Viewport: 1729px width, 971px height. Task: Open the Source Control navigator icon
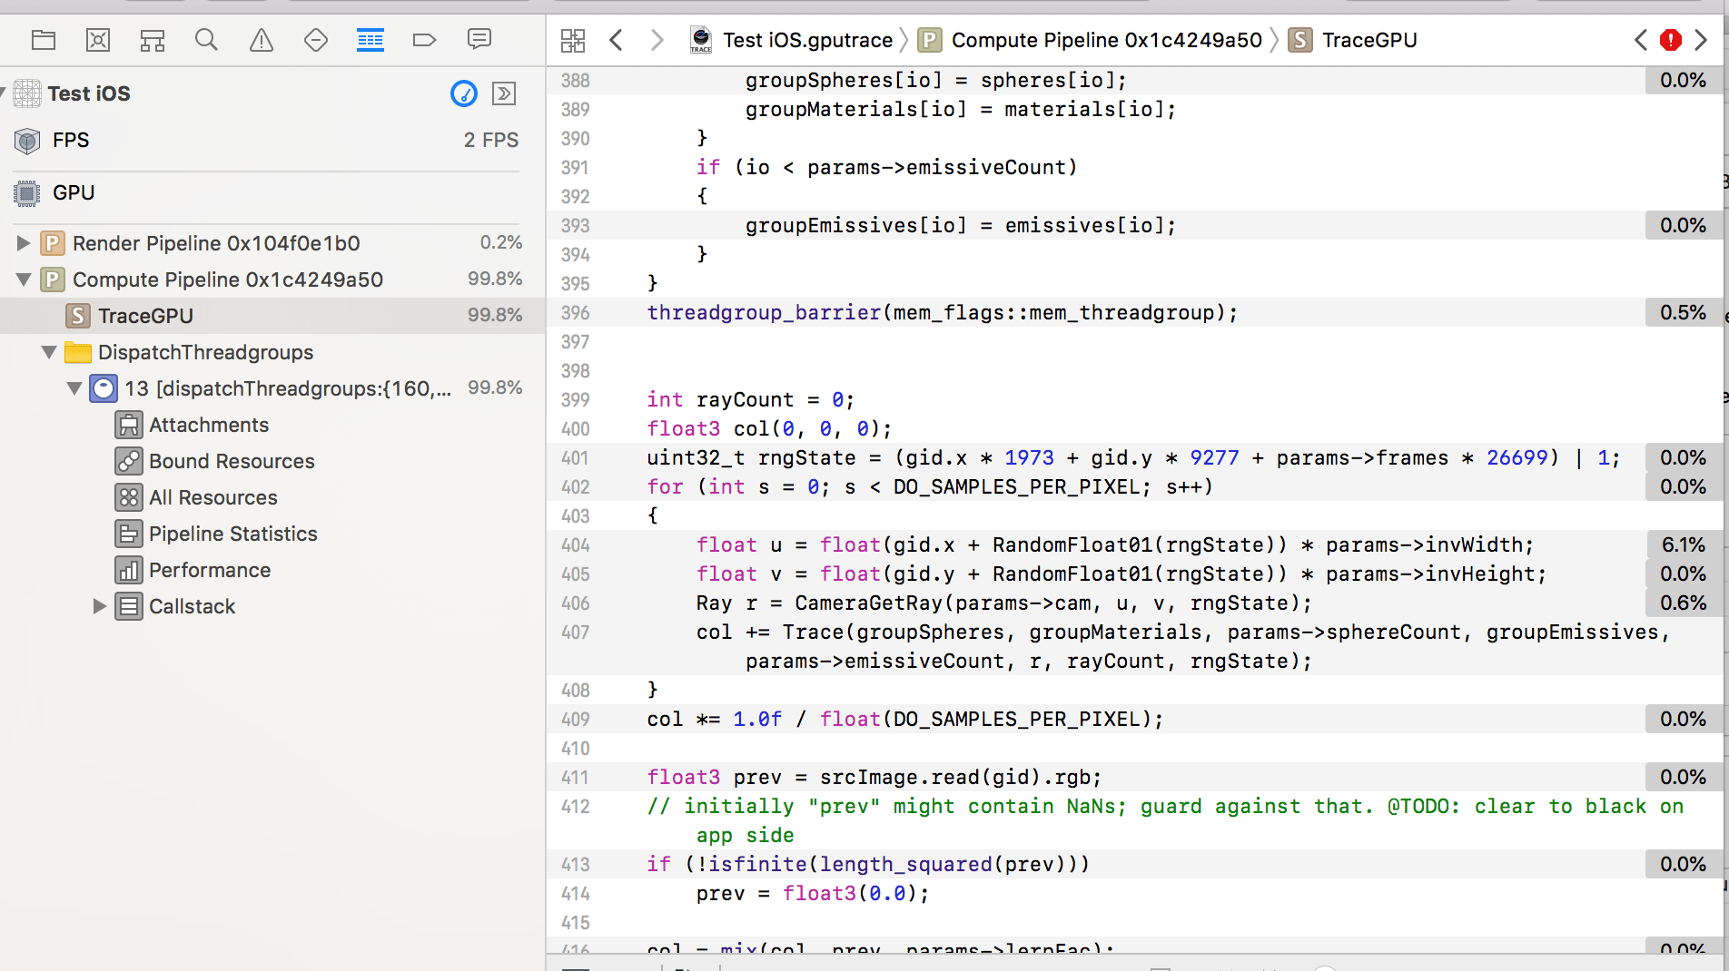tap(98, 40)
